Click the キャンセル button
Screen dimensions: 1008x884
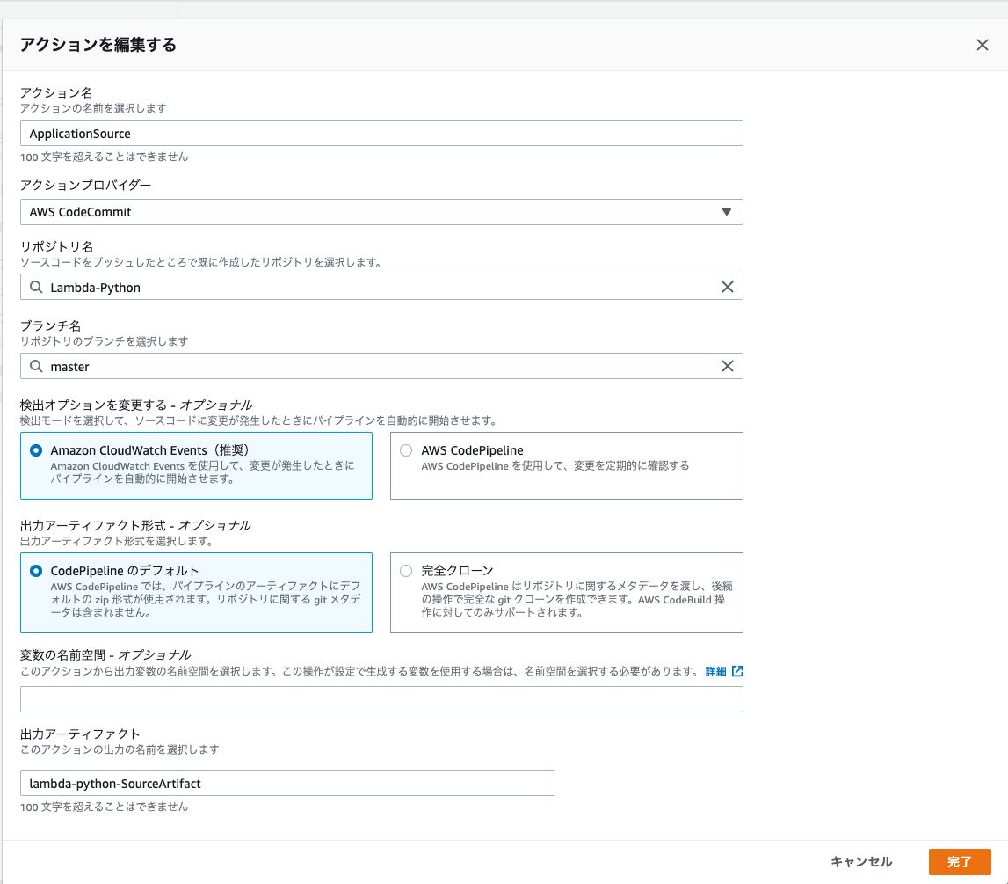[x=860, y=862]
